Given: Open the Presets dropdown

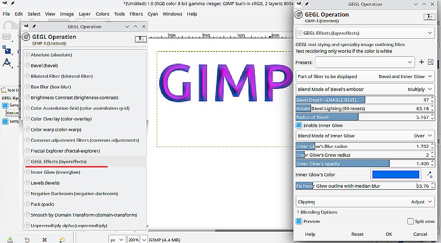Looking at the screenshot, I should pyautogui.click(x=365, y=62).
